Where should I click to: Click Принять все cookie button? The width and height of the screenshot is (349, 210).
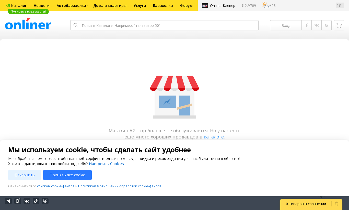pos(67,175)
